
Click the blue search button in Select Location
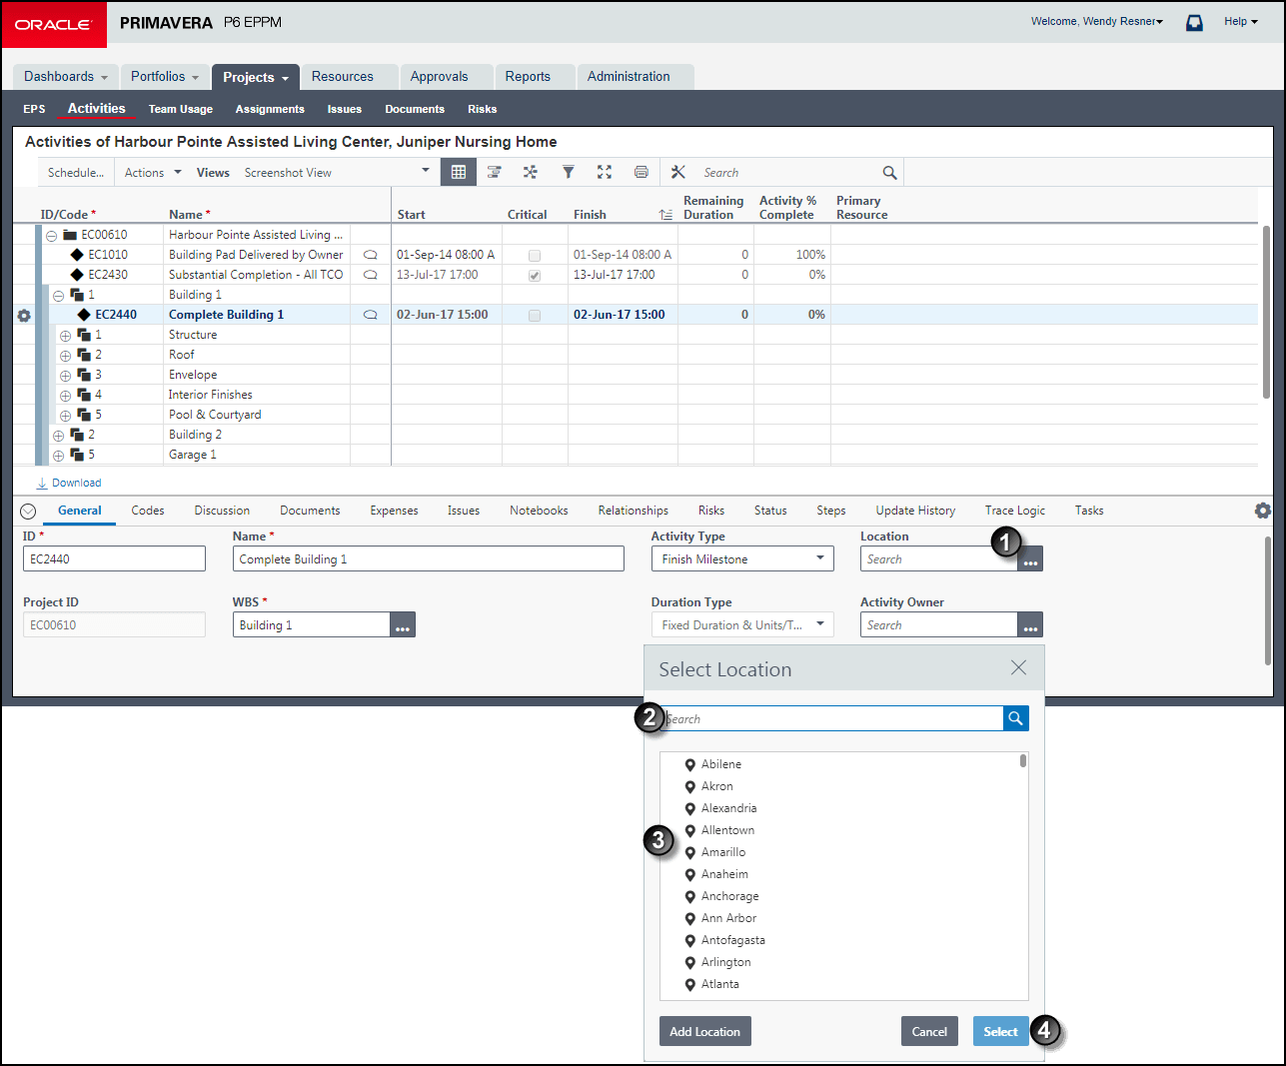click(x=1016, y=718)
